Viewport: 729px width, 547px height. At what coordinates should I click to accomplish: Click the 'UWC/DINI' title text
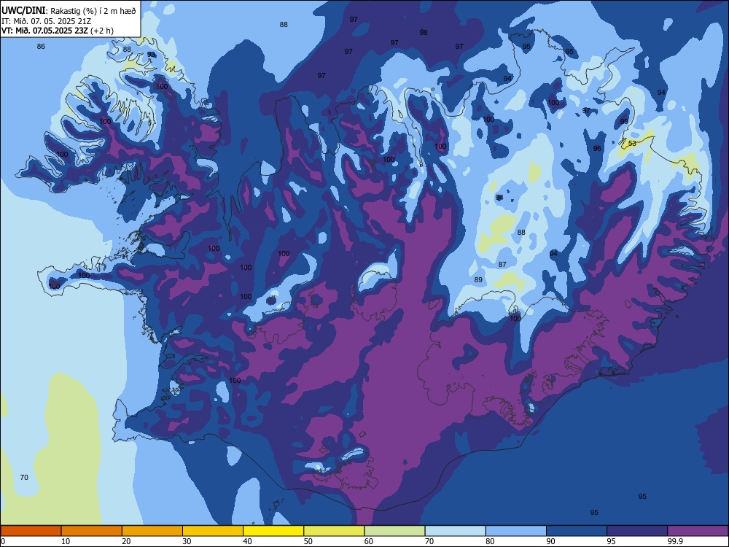23,11
